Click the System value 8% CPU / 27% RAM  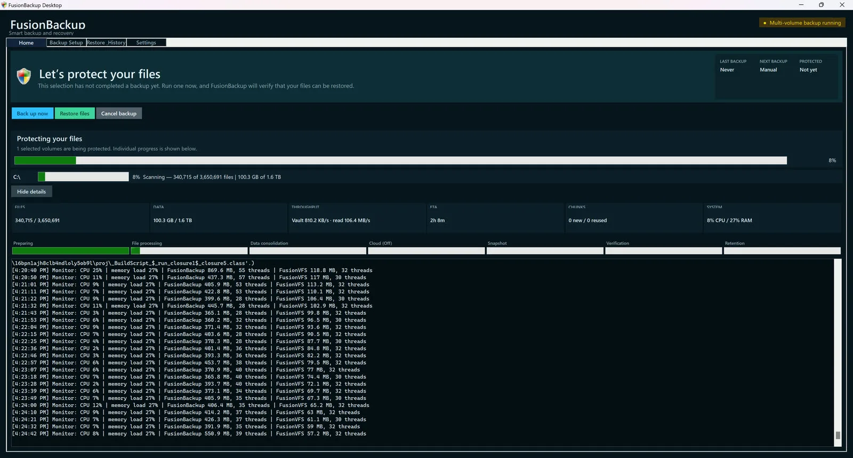(x=729, y=220)
